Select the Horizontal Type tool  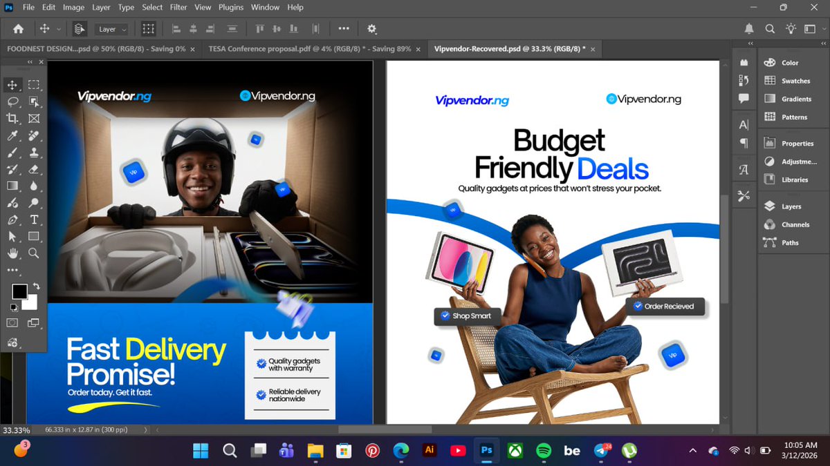tap(33, 220)
